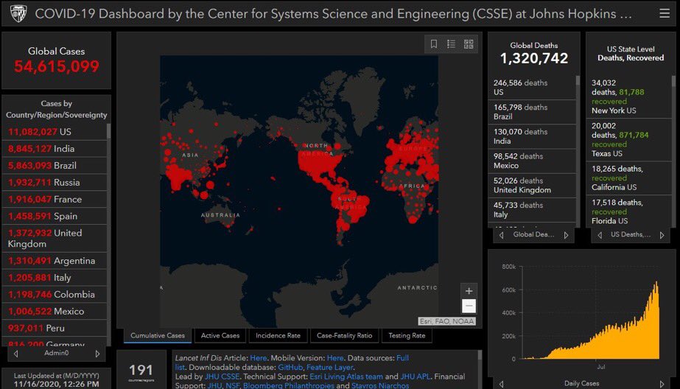Open the JHU APL link

[x=415, y=376]
